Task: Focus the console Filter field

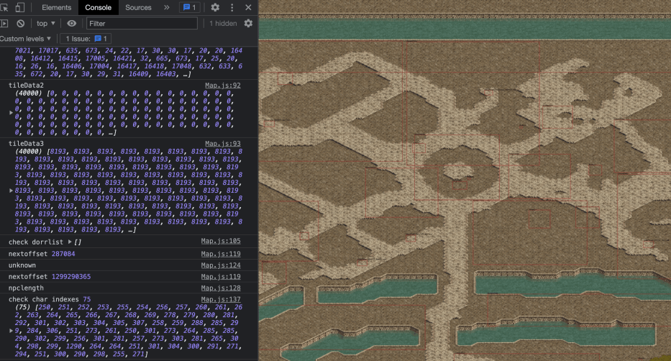Action: 142,24
